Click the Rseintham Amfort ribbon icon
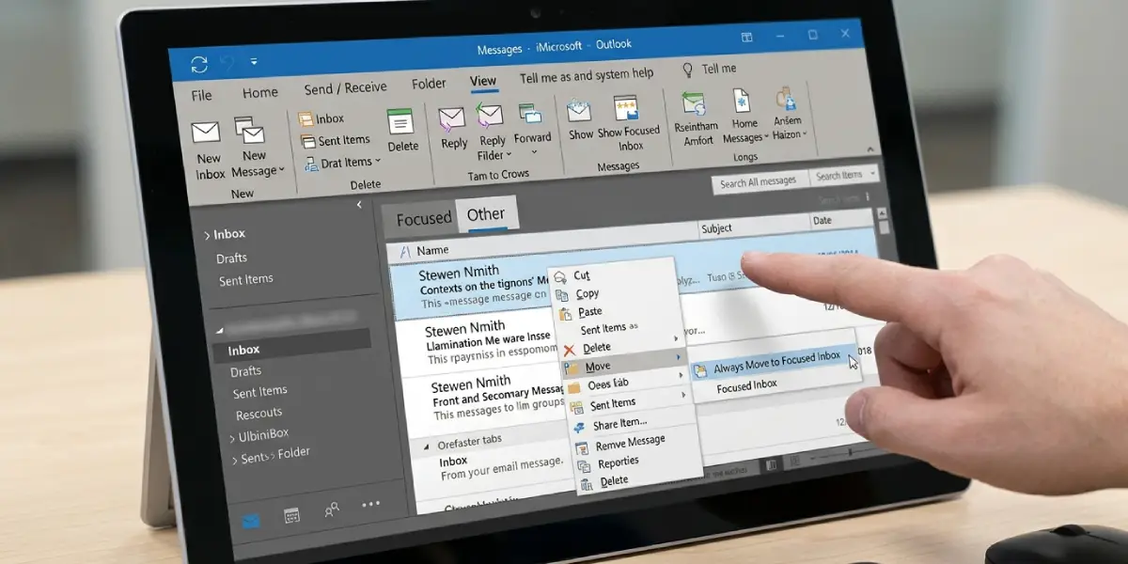The height and width of the screenshot is (564, 1128). pyautogui.click(x=694, y=103)
